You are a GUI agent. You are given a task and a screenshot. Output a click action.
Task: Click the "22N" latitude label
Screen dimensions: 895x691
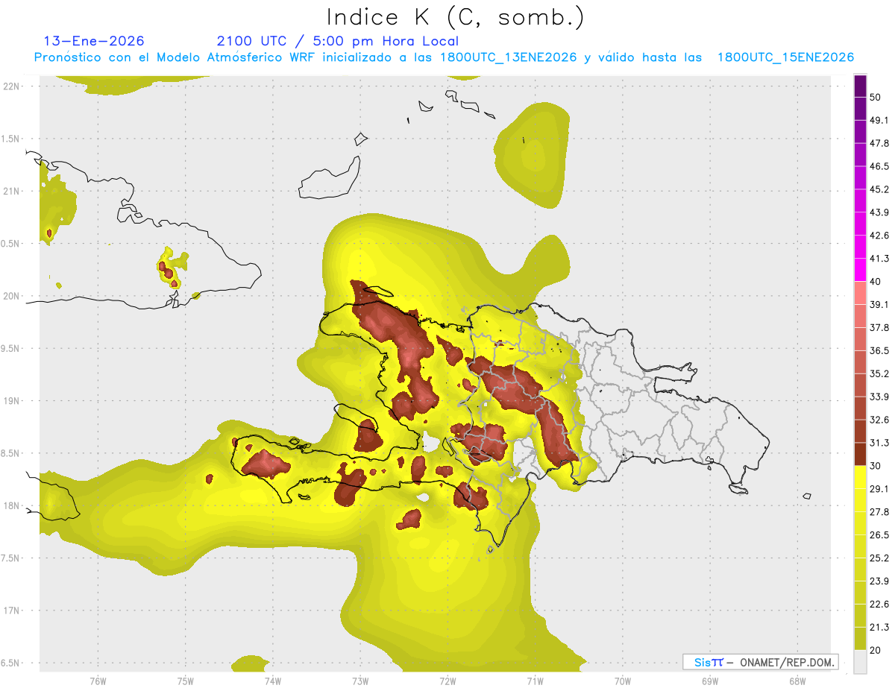(x=12, y=86)
